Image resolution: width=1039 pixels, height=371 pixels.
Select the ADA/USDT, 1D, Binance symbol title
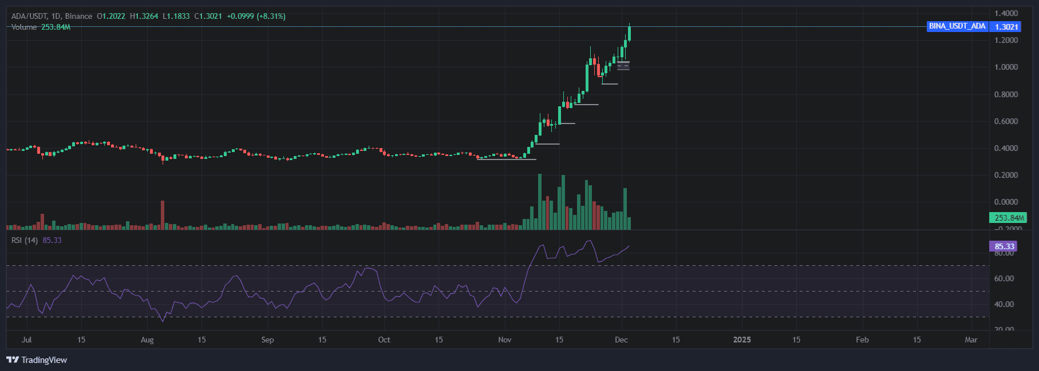[x=52, y=16]
